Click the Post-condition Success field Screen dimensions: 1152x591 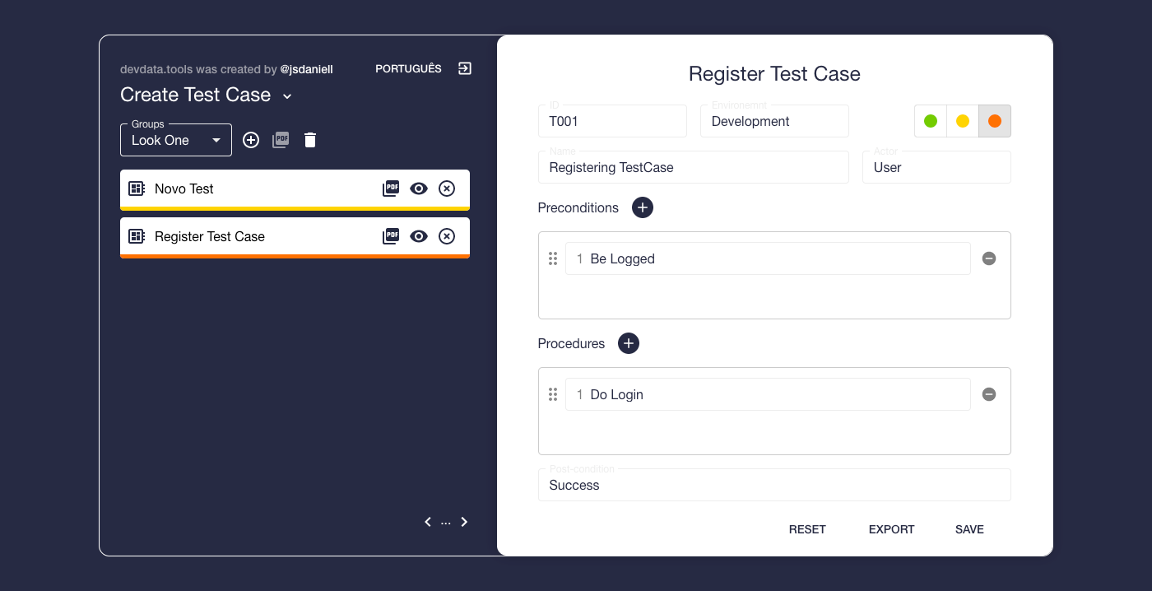pos(773,485)
